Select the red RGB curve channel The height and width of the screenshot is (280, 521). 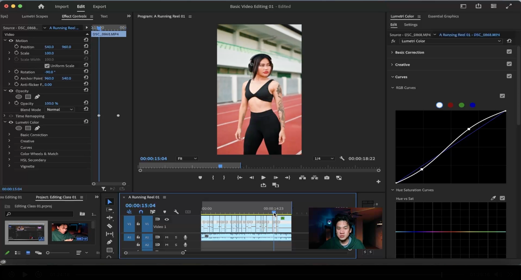450,105
